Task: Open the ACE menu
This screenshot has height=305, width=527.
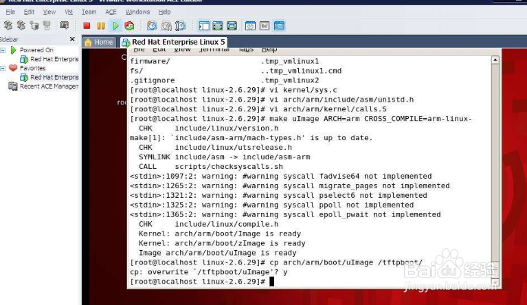Action: click(x=111, y=12)
